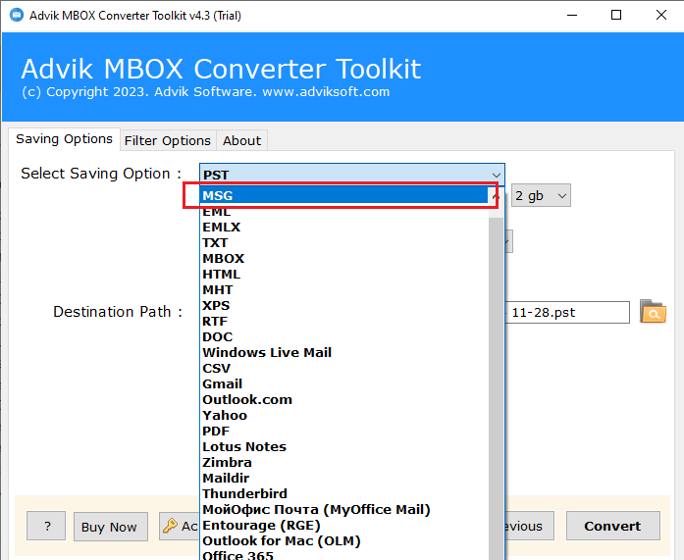Viewport: 684px width, 560px height.
Task: Click the dropdown list scrollbar track
Action: point(496,387)
